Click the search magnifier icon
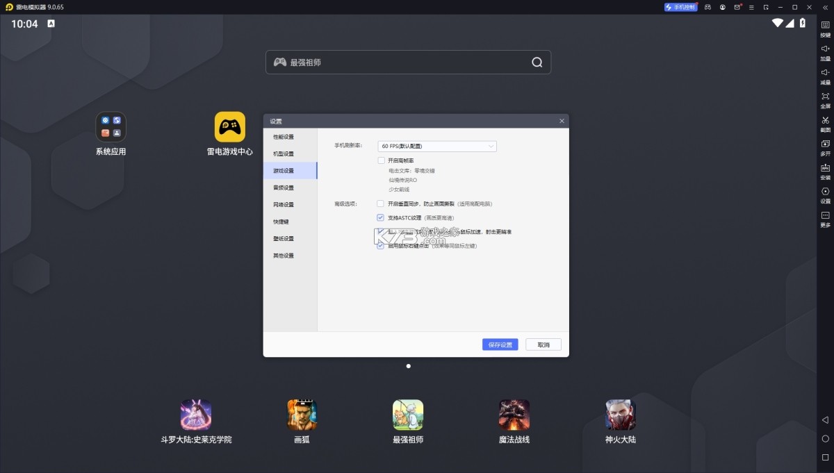The height and width of the screenshot is (473, 834). [x=537, y=62]
